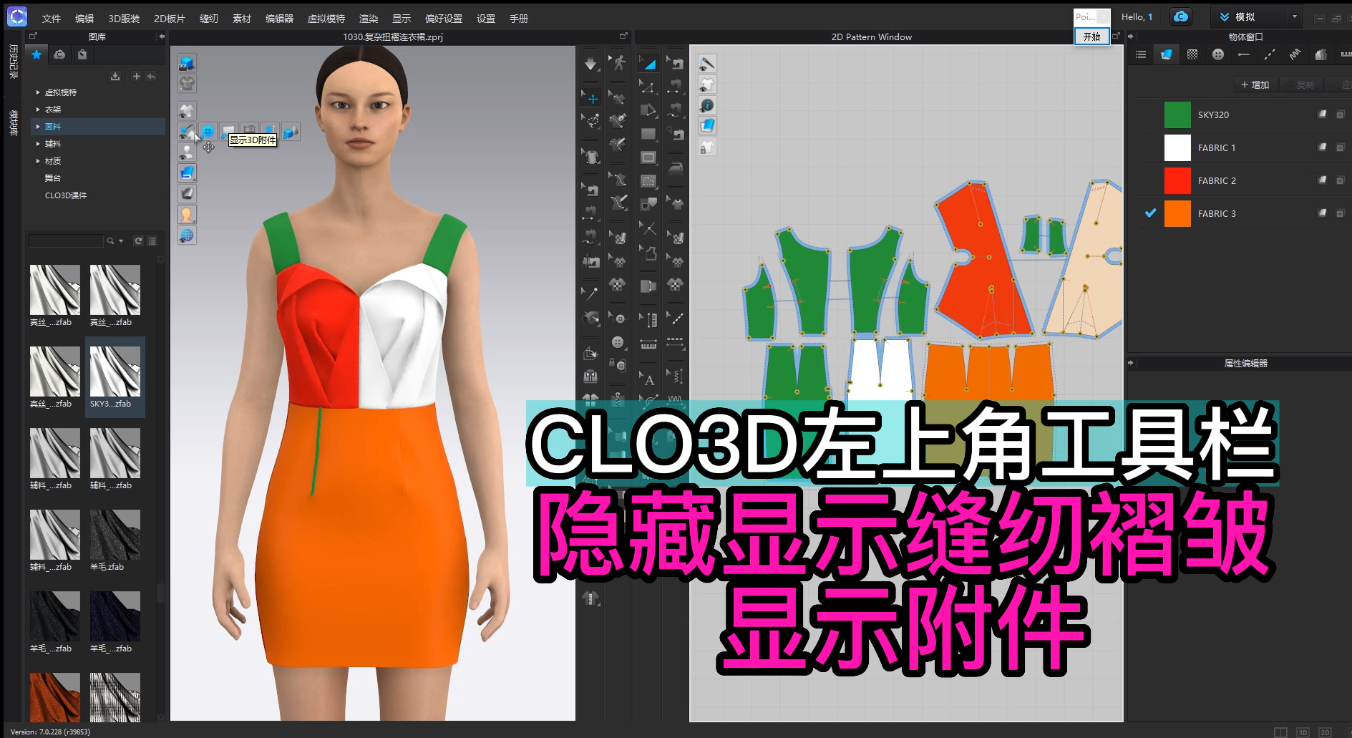Click the library refresh icon
The height and width of the screenshot is (738, 1352).
[x=138, y=241]
